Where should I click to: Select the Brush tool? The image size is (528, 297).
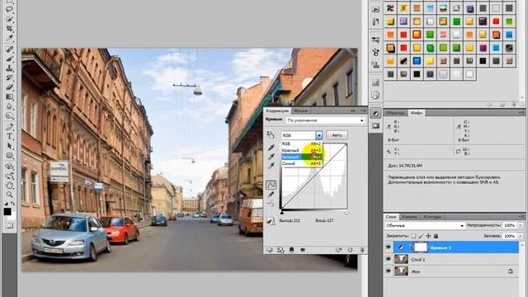pos(9,59)
